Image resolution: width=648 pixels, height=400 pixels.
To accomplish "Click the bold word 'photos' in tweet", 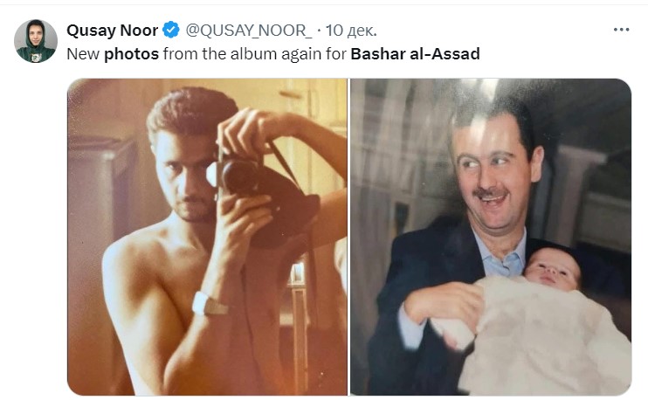I will pos(131,54).
